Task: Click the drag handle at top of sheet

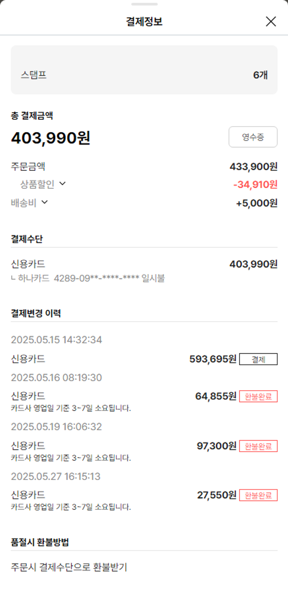Action: click(x=144, y=4)
